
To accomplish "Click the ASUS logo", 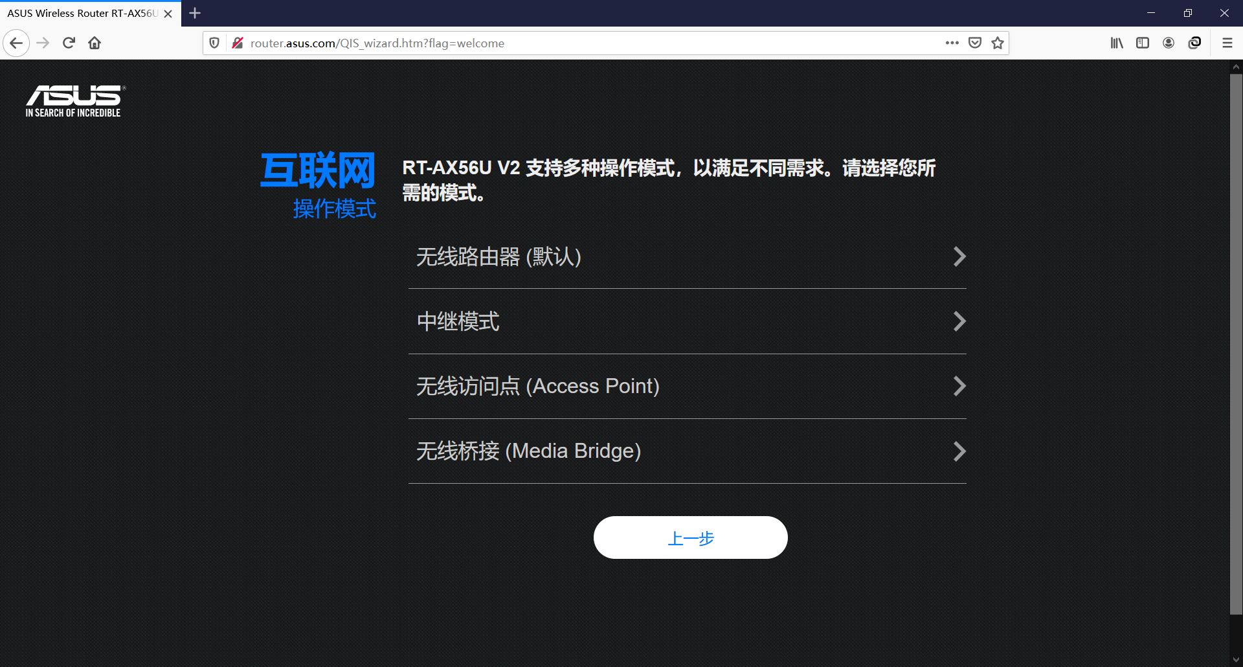I will 75,101.
